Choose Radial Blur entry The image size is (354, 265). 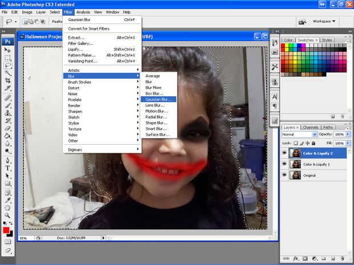(159, 117)
